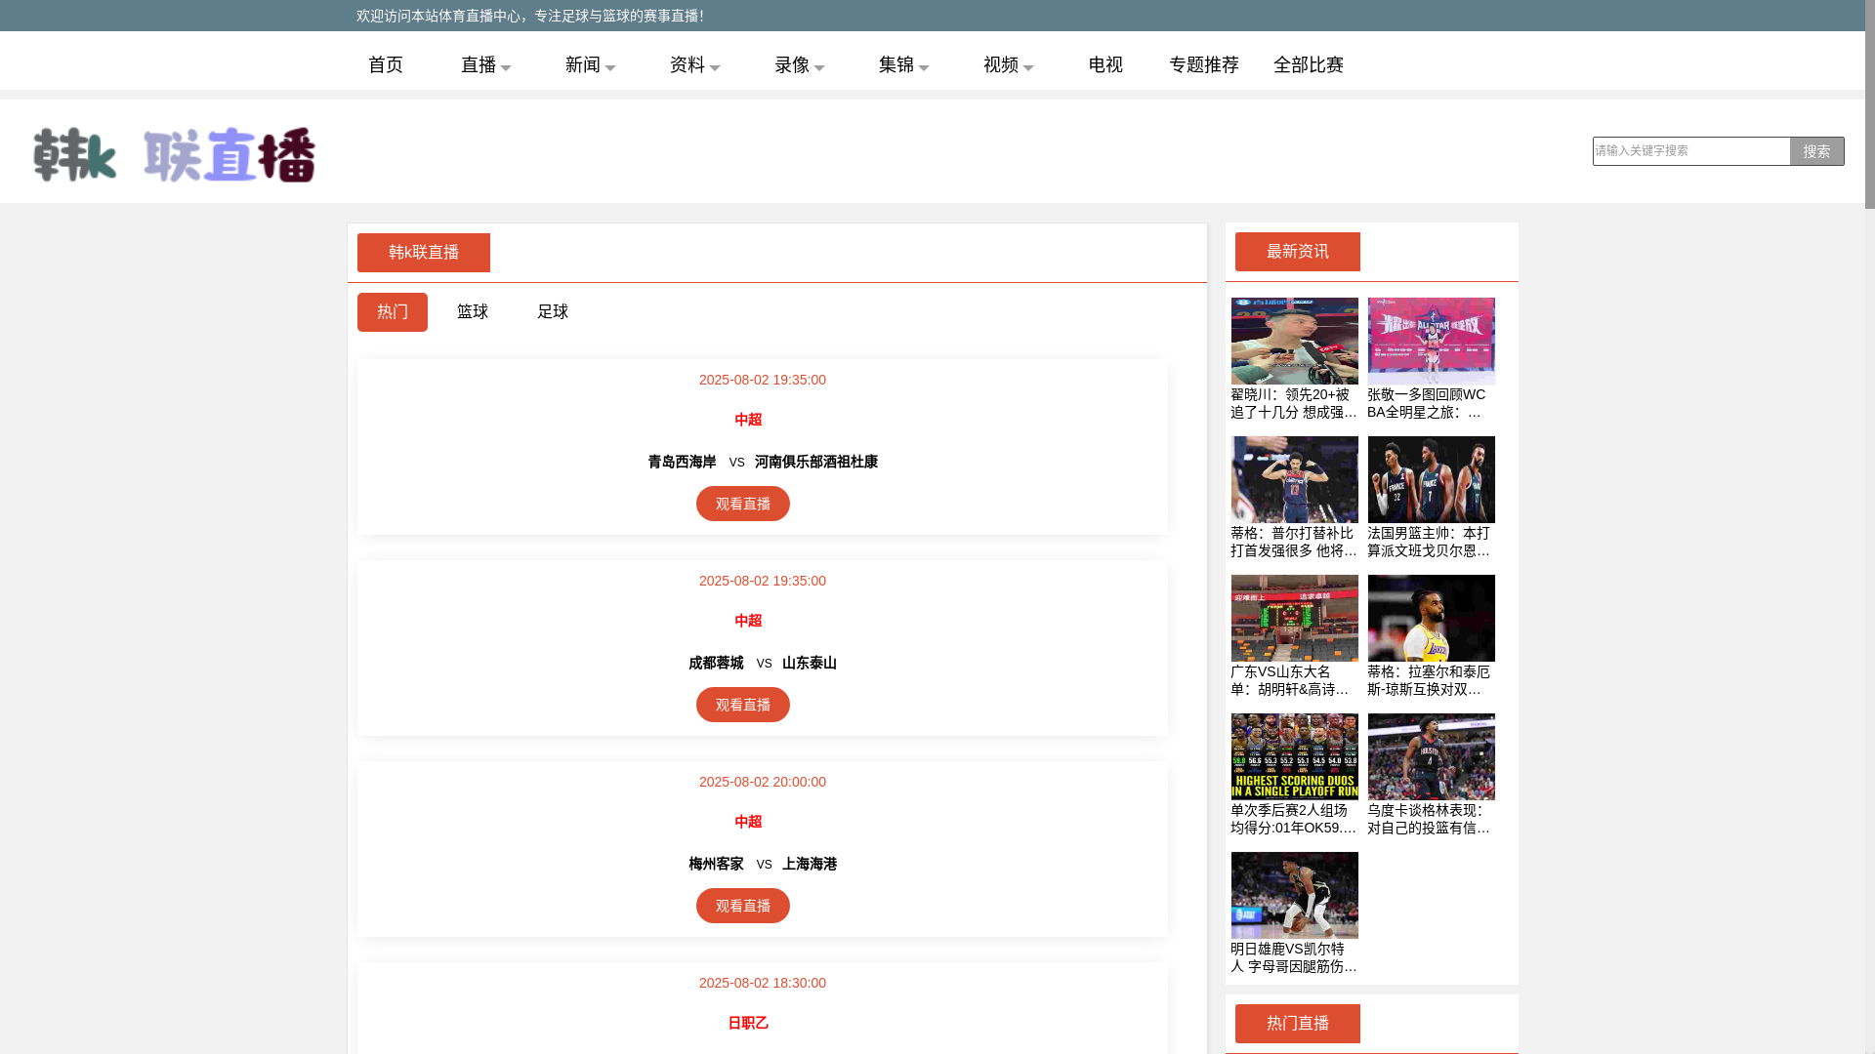1875x1054 pixels.
Task: Watch live 梅州客家 vs 上海海港 match
Action: (743, 906)
